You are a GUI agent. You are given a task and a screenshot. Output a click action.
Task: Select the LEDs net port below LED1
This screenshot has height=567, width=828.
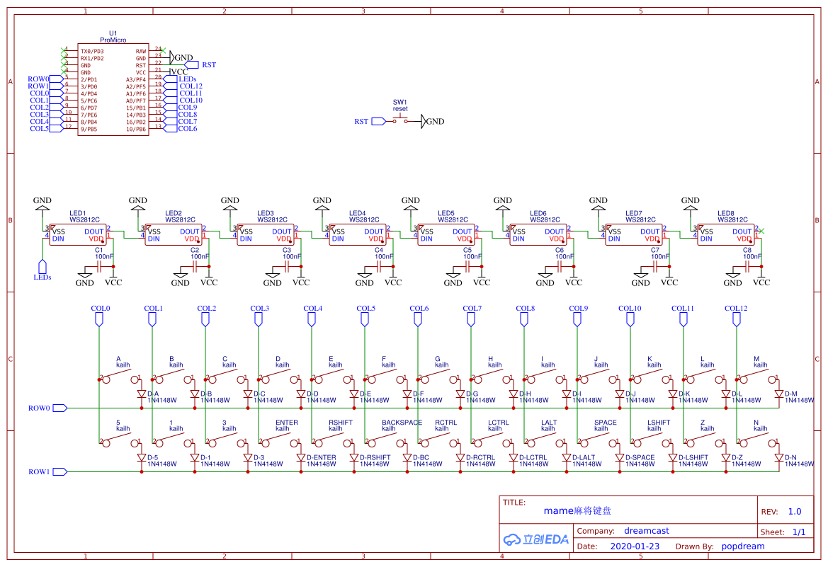coord(42,267)
